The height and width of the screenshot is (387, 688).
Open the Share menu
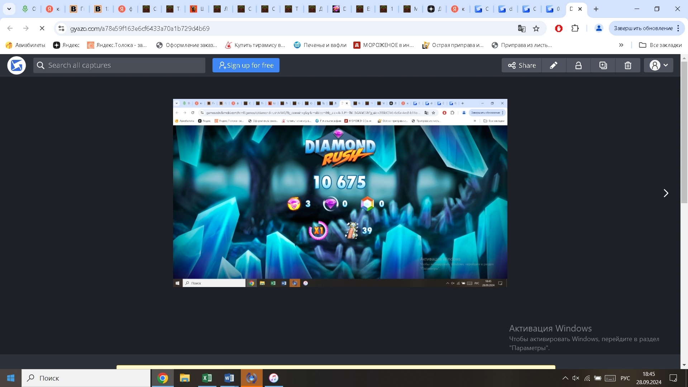click(522, 65)
